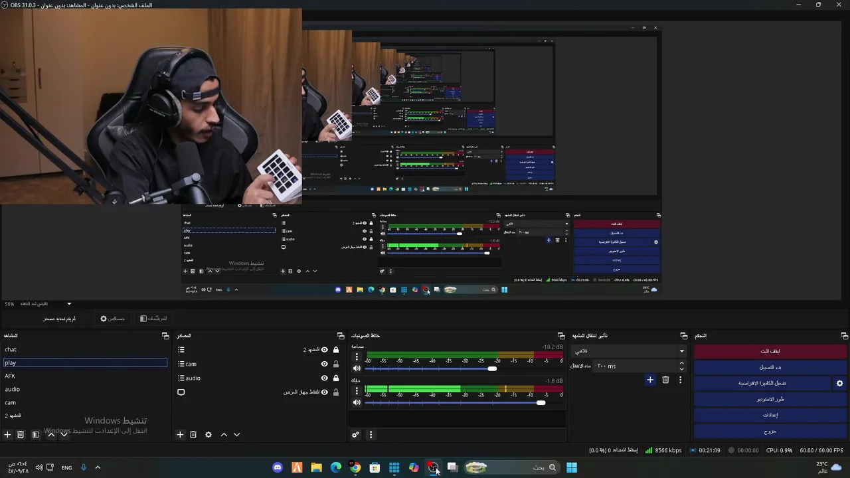
Task: Enable Studio Mode button طور الاستوديو
Action: [x=770, y=399]
